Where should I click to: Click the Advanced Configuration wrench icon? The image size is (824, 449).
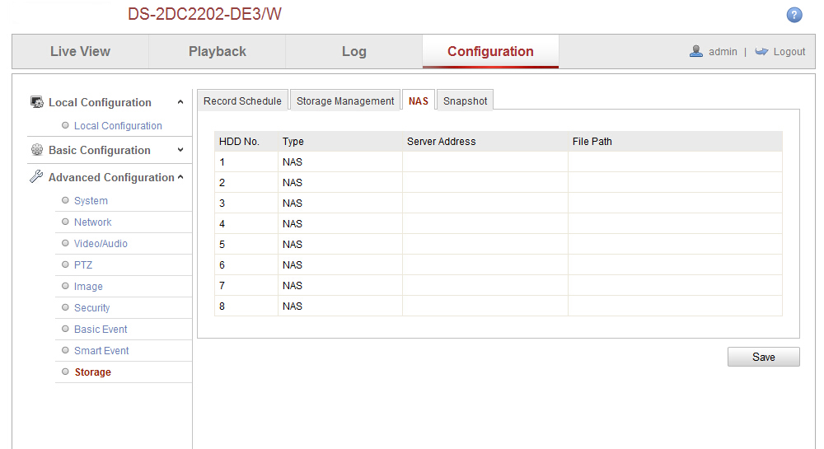(x=36, y=177)
